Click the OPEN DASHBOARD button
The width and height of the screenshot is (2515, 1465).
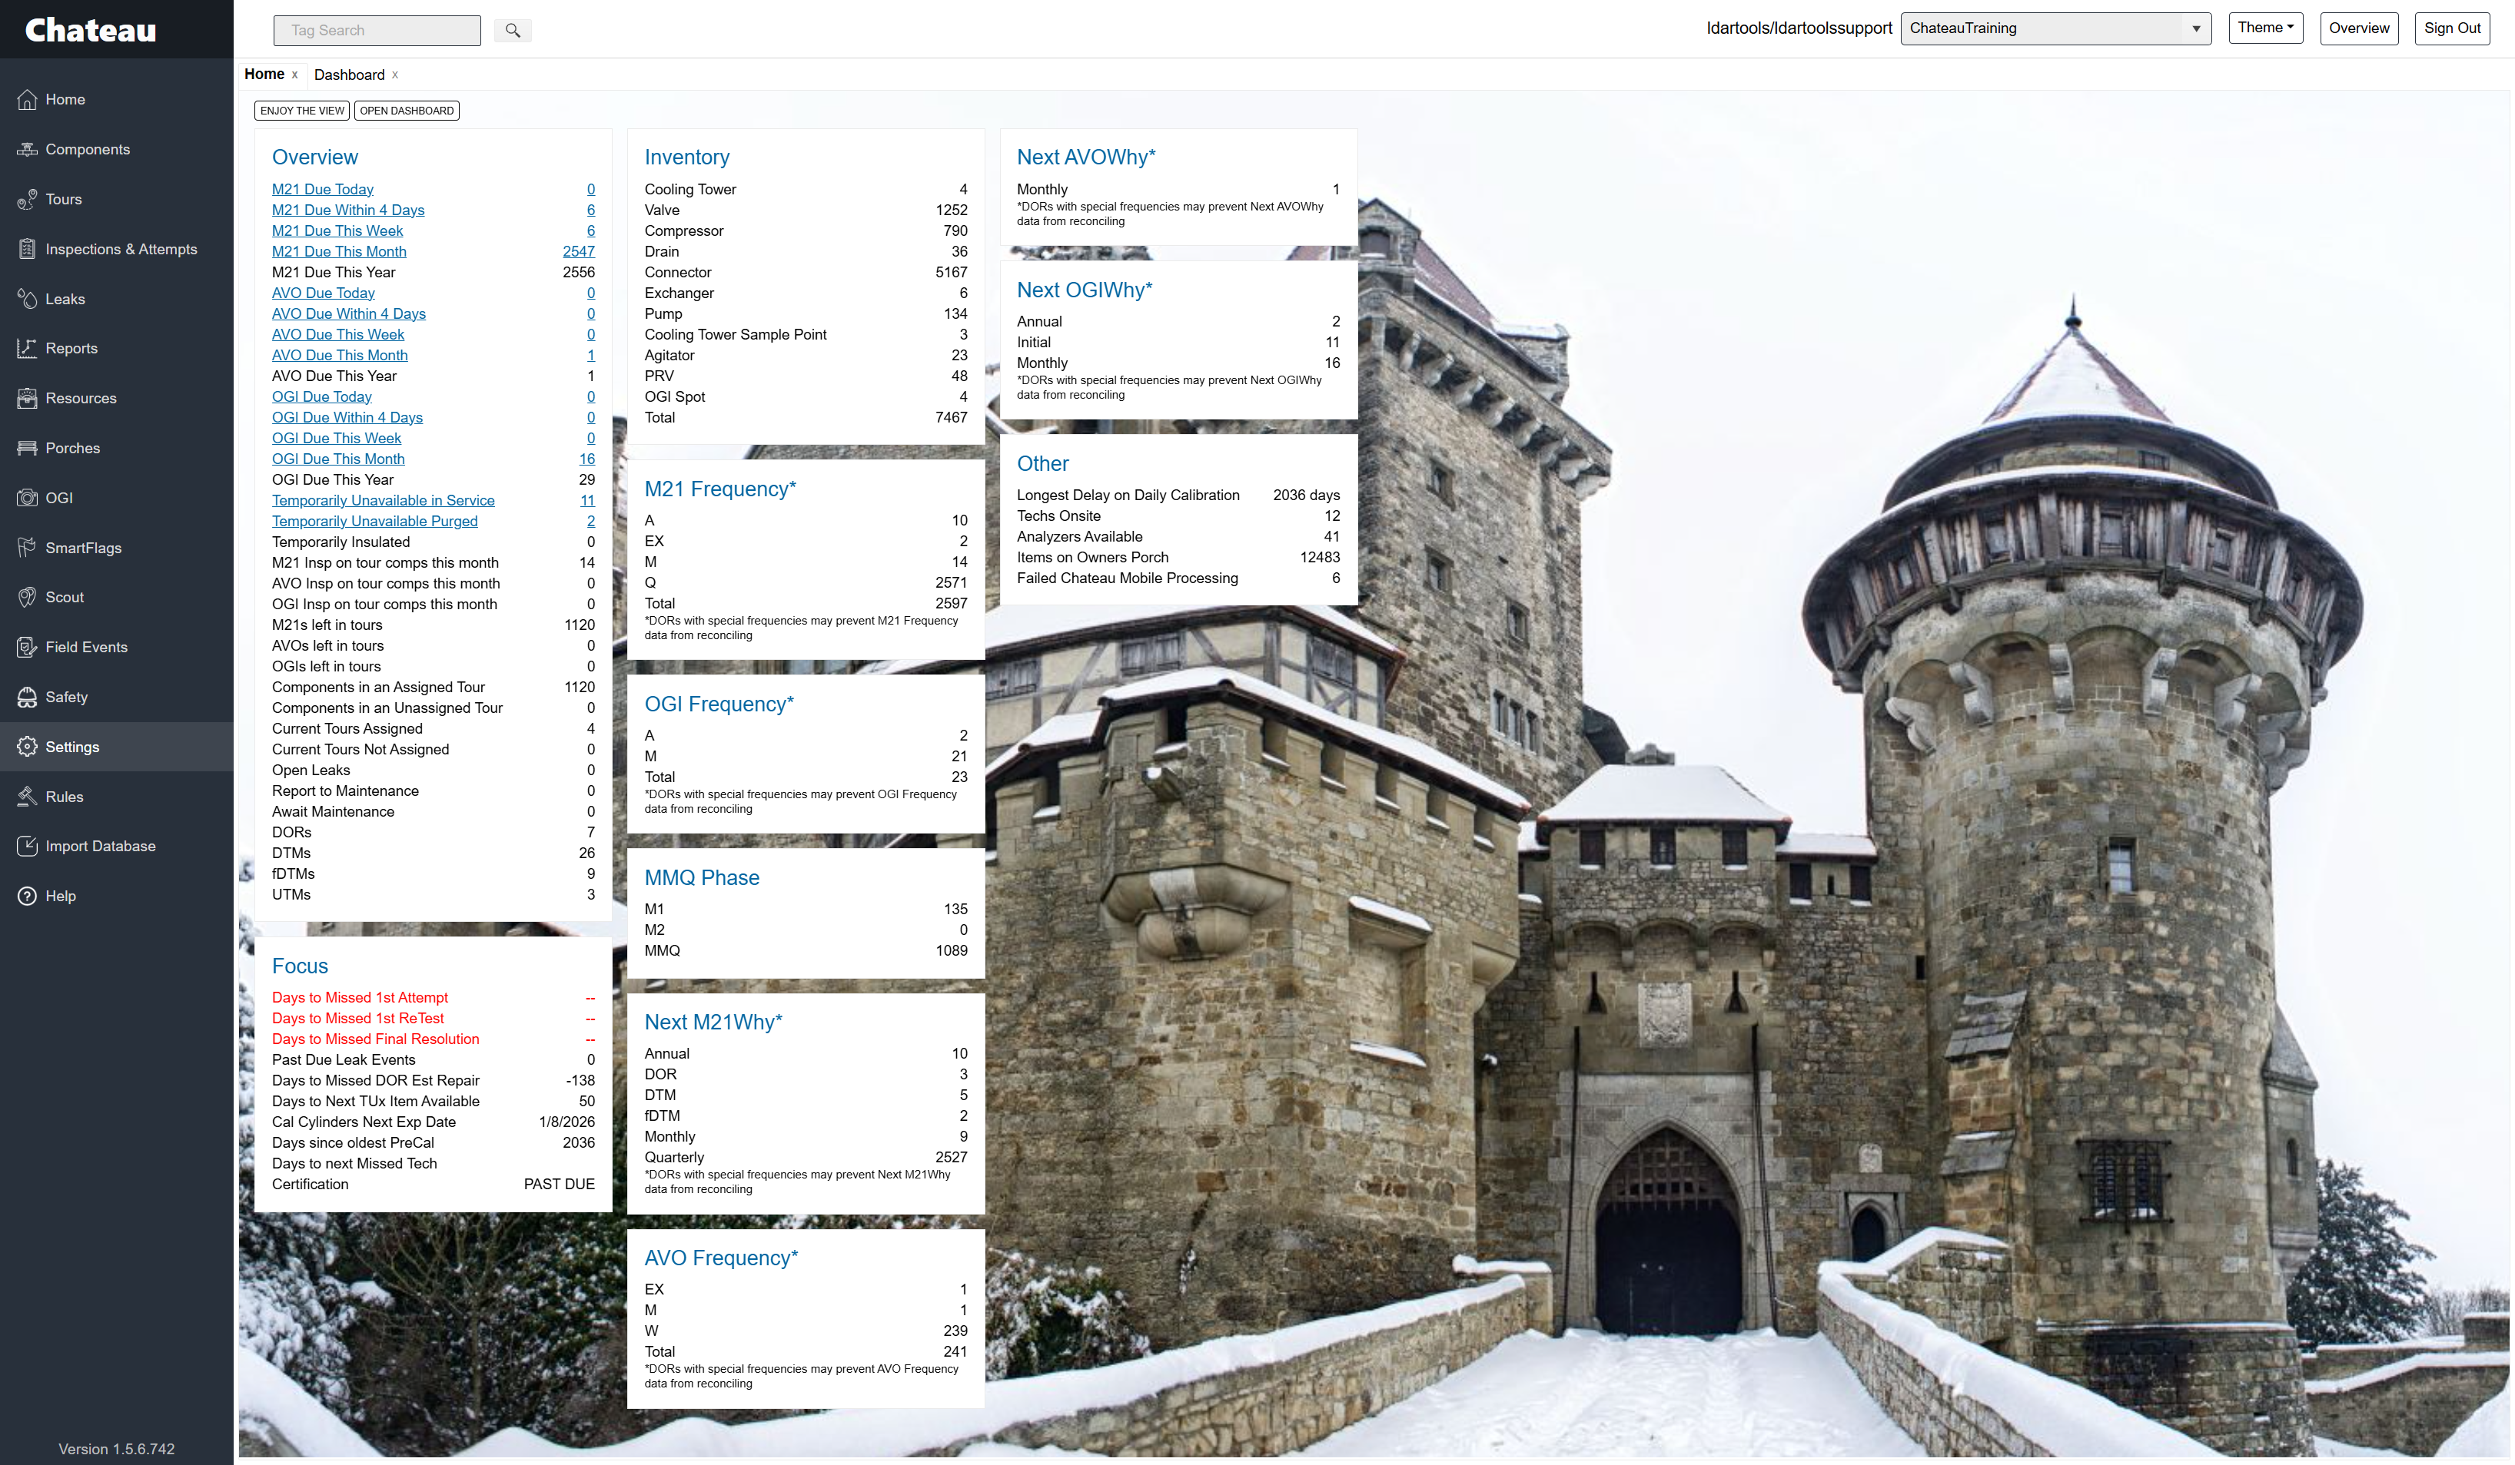point(407,111)
